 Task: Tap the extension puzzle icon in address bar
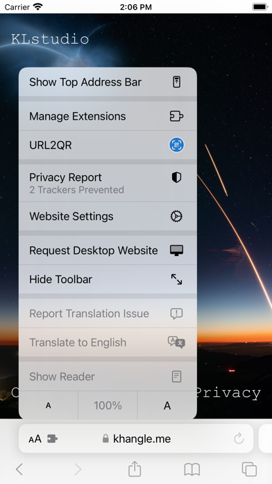point(52,439)
